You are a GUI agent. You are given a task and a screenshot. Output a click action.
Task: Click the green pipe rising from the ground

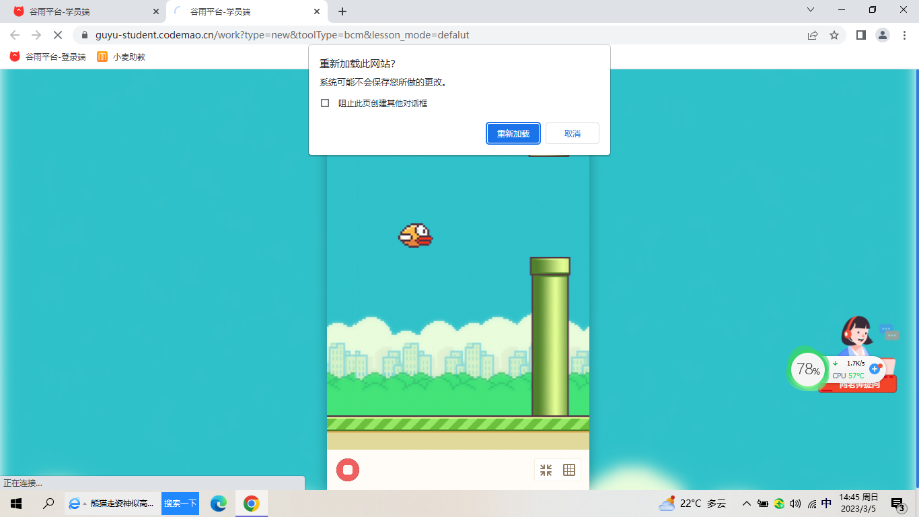tap(550, 337)
